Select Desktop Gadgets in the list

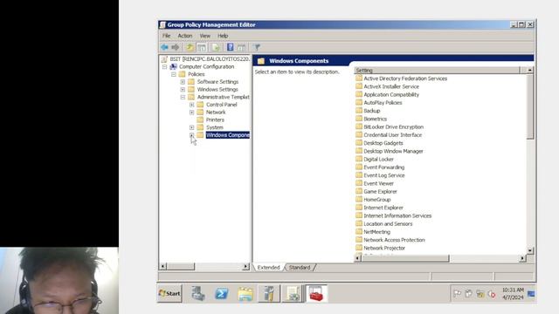383,143
